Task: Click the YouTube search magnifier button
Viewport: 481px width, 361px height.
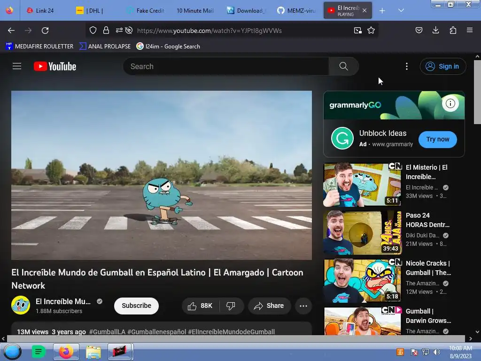Action: pyautogui.click(x=343, y=66)
